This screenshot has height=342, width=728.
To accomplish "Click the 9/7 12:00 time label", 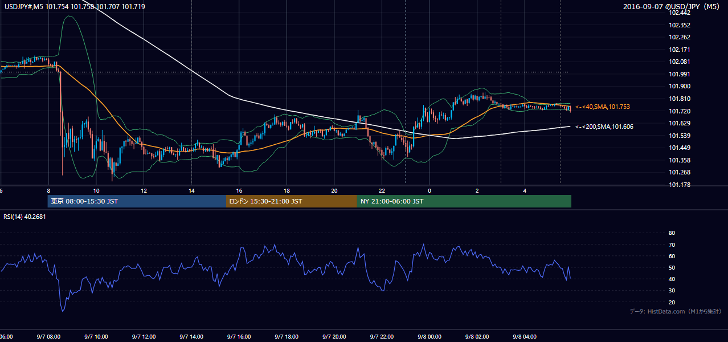I will click(144, 337).
